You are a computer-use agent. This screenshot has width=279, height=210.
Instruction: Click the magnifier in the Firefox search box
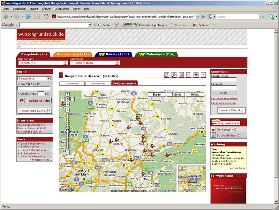[262, 16]
